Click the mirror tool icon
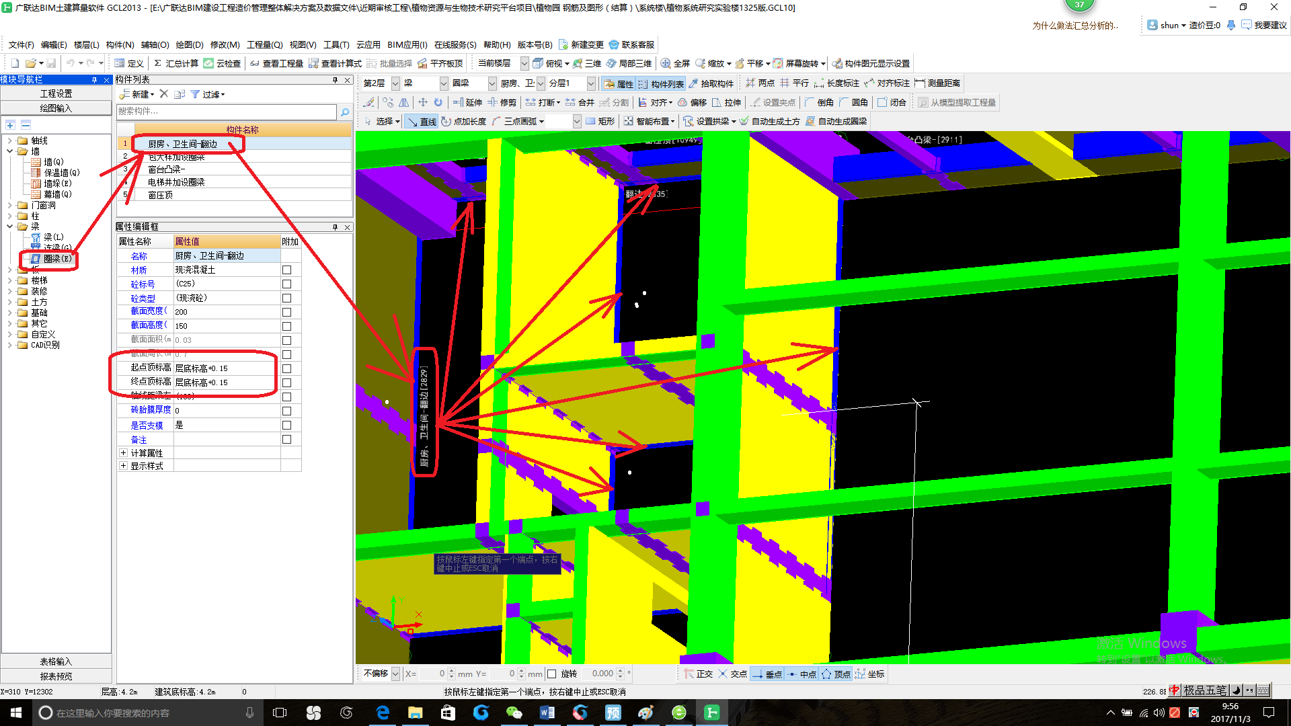This screenshot has height=726, width=1291. pyautogui.click(x=403, y=102)
